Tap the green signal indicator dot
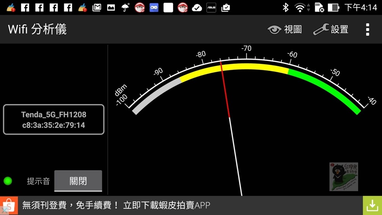382x215 pixels. tap(8, 181)
